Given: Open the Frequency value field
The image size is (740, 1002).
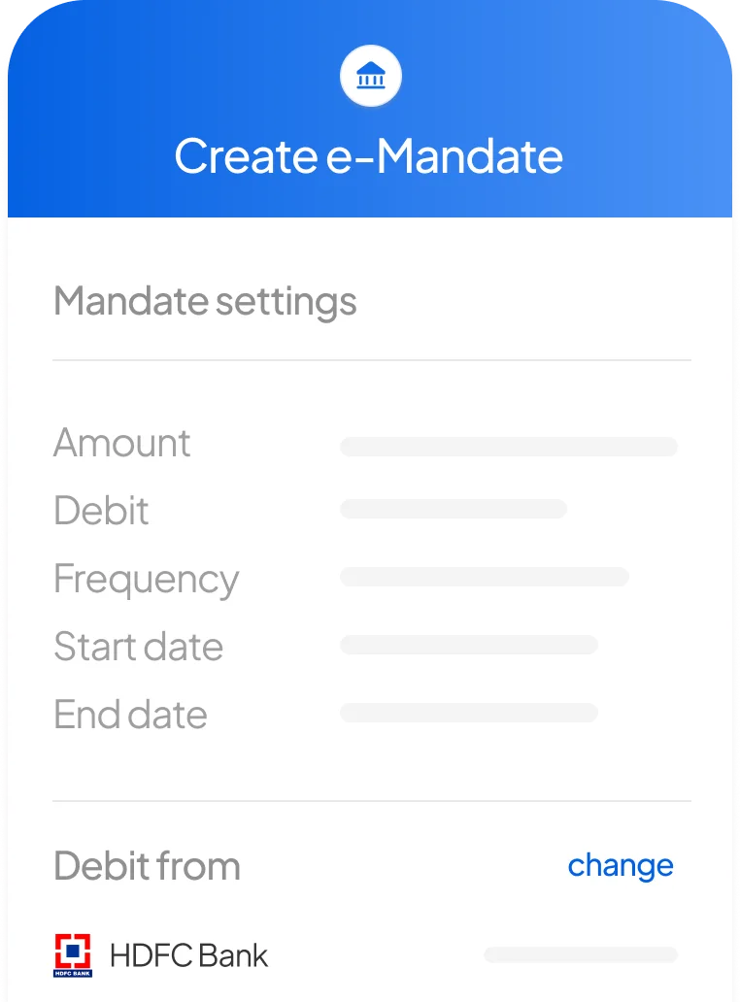Looking at the screenshot, I should tap(484, 577).
